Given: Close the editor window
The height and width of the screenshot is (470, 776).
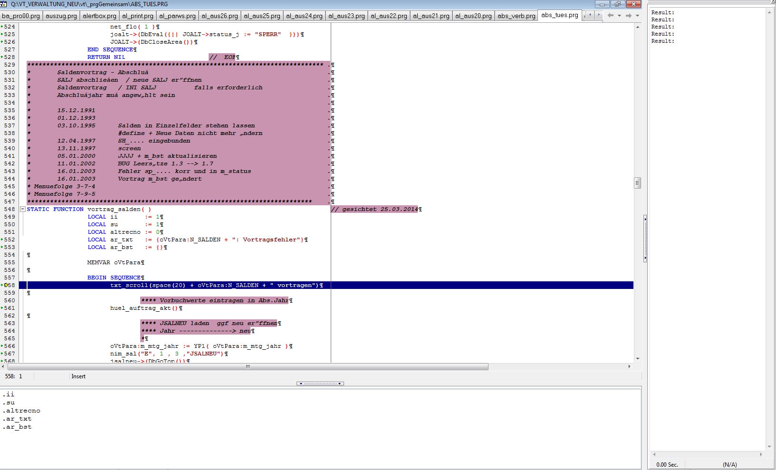Looking at the screenshot, I should (633, 4).
